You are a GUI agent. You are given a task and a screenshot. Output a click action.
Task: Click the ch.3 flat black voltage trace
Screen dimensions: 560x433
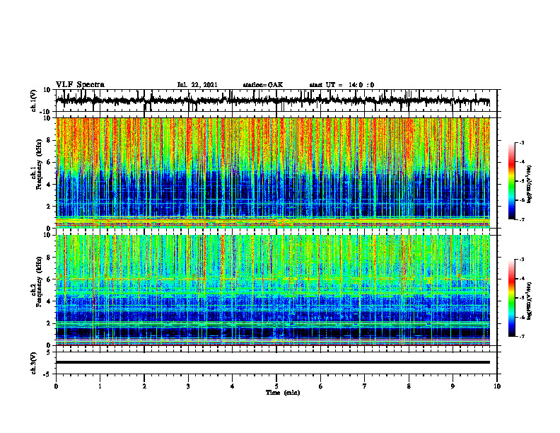[x=273, y=362]
